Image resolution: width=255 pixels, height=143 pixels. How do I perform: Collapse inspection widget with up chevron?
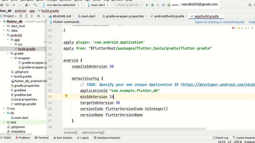pyautogui.click(x=252, y=28)
